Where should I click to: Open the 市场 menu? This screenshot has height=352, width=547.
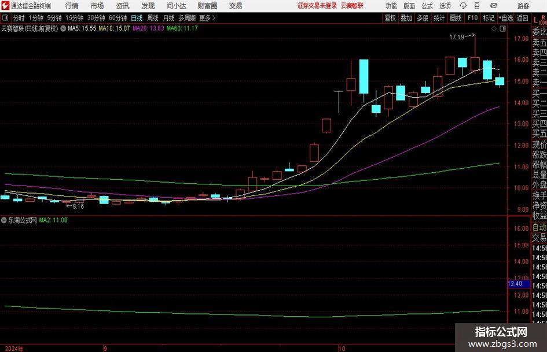(x=97, y=6)
